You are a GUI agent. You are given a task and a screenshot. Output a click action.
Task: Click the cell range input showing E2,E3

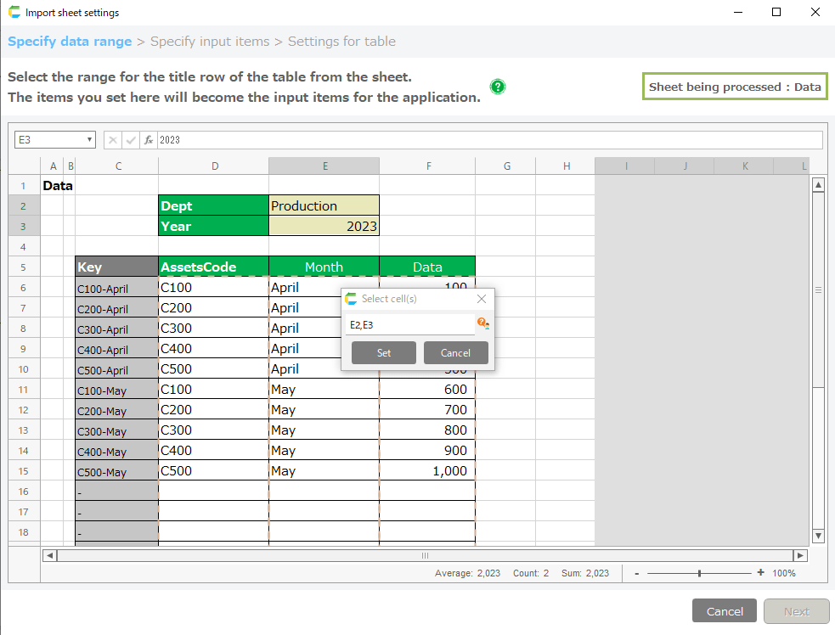pos(409,324)
